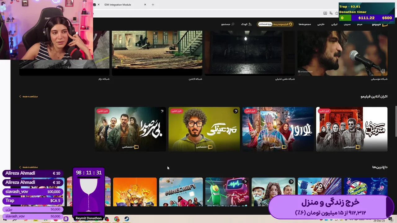397x223 pixels.
Task: Click the اکران آنلاین فیلیمو section title
Action: (374, 96)
